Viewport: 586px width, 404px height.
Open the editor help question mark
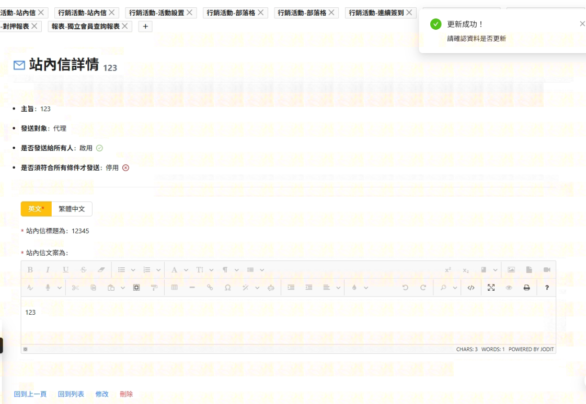point(547,288)
